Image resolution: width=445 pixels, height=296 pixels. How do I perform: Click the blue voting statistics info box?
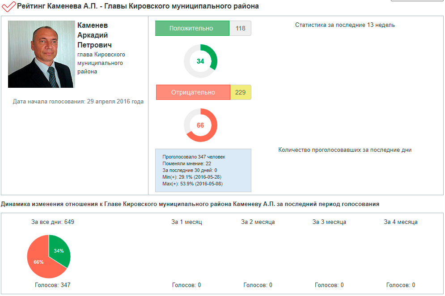coord(203,170)
